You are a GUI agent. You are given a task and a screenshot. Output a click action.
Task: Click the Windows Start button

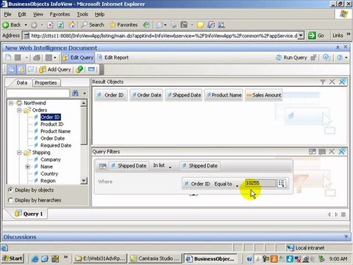[x=13, y=258]
